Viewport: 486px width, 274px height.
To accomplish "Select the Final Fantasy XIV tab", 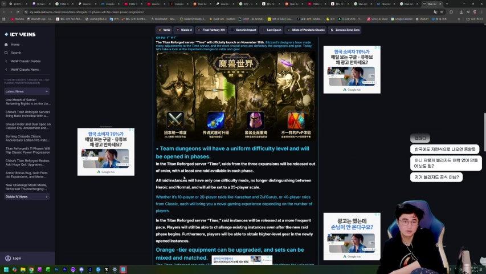I will tap(211, 30).
